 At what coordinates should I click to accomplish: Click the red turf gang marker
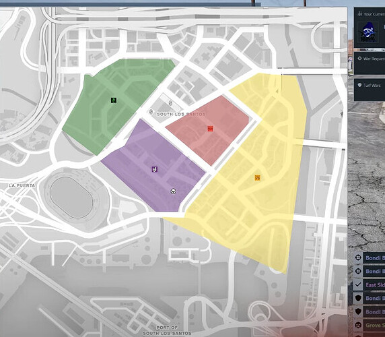point(210,129)
